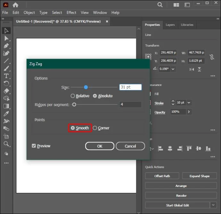This screenshot has height=214, width=221.
Task: Show more Appearance options
Action: point(213,130)
